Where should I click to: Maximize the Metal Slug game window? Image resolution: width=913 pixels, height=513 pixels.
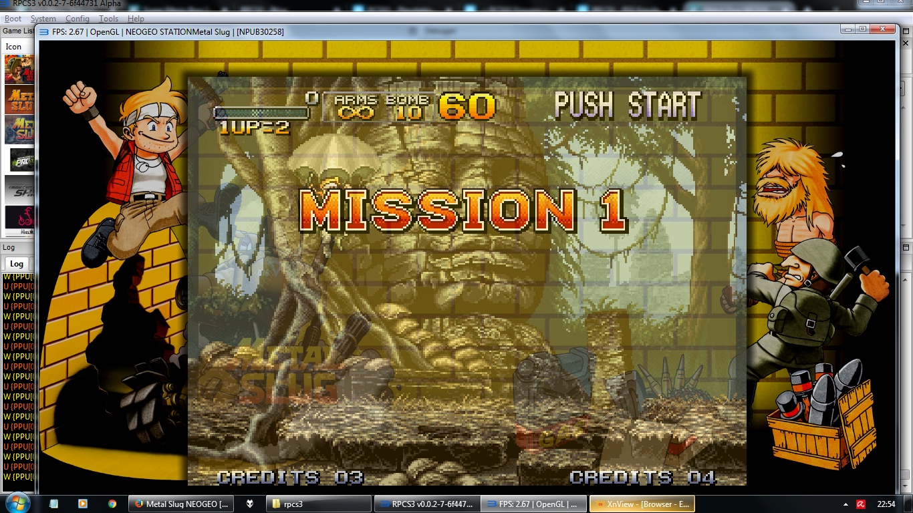click(863, 29)
